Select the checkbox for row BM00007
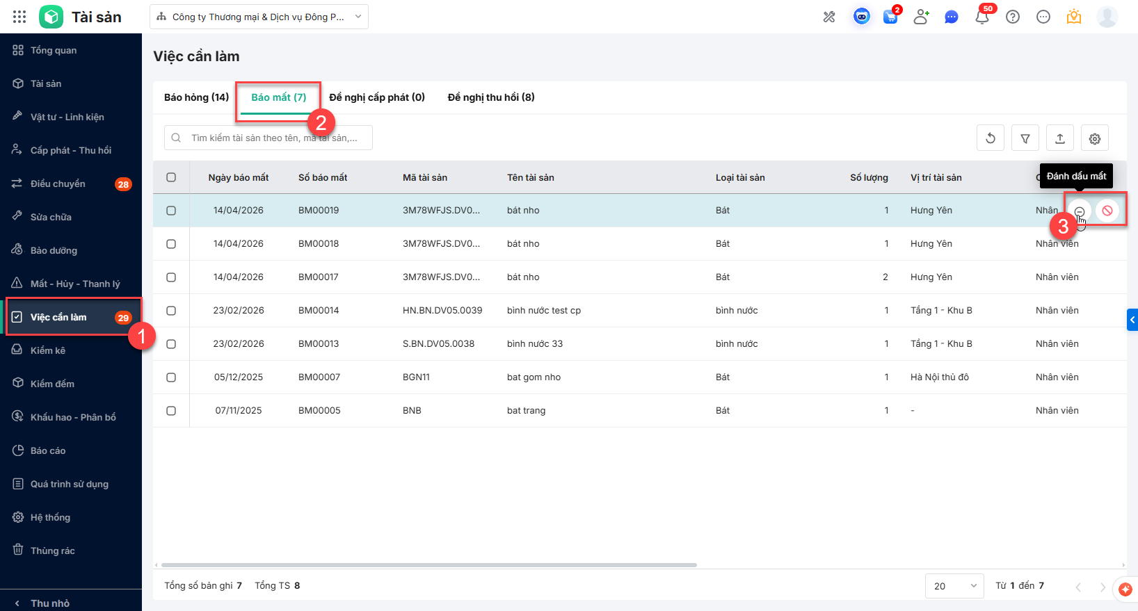The image size is (1138, 611). [x=171, y=377]
